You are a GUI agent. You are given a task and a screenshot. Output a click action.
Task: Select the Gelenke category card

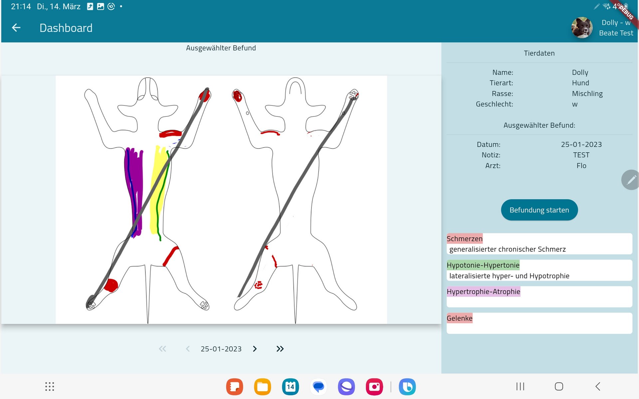click(539, 323)
